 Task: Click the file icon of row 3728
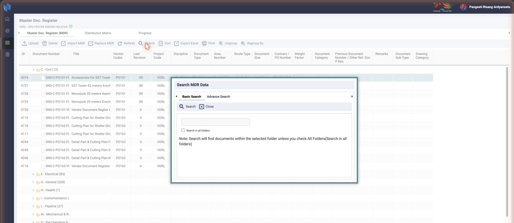43,94
